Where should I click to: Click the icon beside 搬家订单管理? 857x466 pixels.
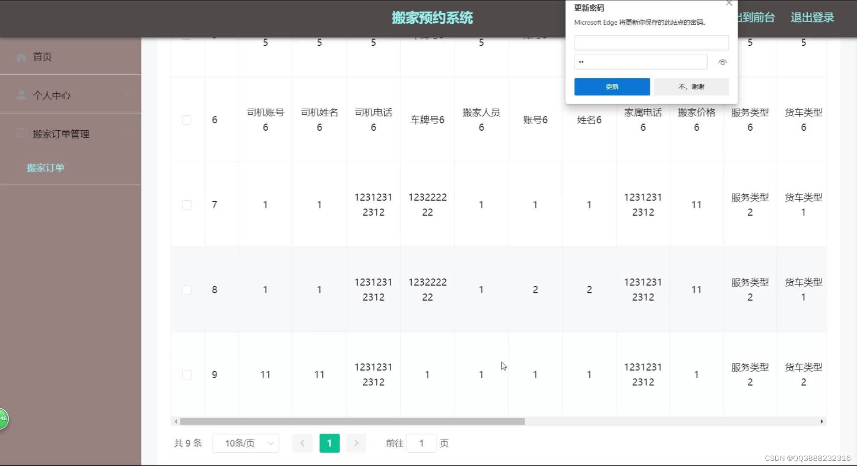21,133
